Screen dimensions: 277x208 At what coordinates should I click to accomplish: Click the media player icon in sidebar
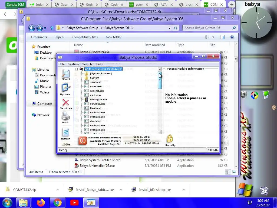(x=254, y=95)
